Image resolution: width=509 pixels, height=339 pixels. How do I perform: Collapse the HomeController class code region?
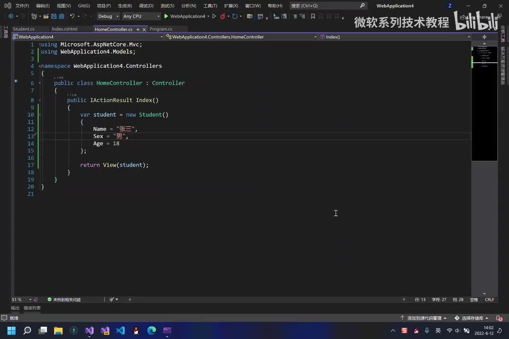click(x=40, y=83)
